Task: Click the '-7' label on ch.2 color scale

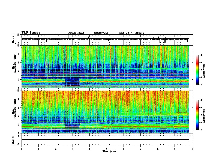Action: 201,130
